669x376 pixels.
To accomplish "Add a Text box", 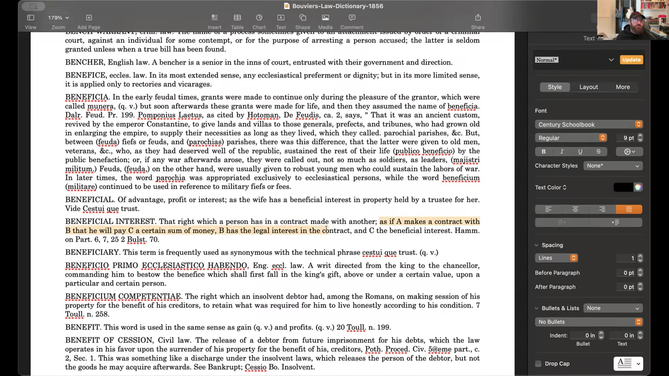I will [x=281, y=21].
